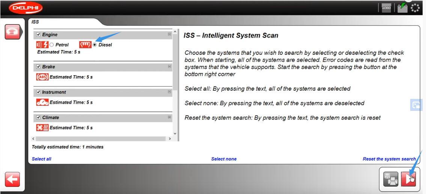Collapse the Instrument section
Image resolution: width=426 pixels, height=194 pixels.
tap(169, 92)
